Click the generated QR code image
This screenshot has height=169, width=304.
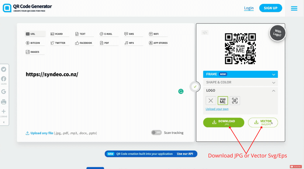click(240, 49)
